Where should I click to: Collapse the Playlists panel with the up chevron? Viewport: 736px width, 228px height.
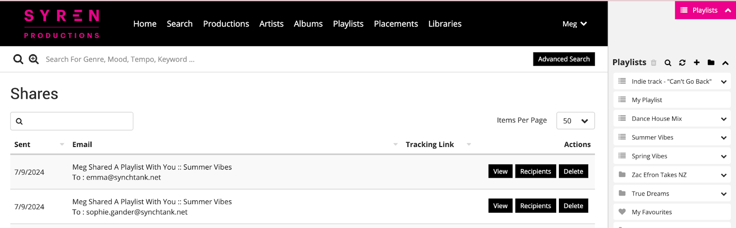pyautogui.click(x=725, y=63)
